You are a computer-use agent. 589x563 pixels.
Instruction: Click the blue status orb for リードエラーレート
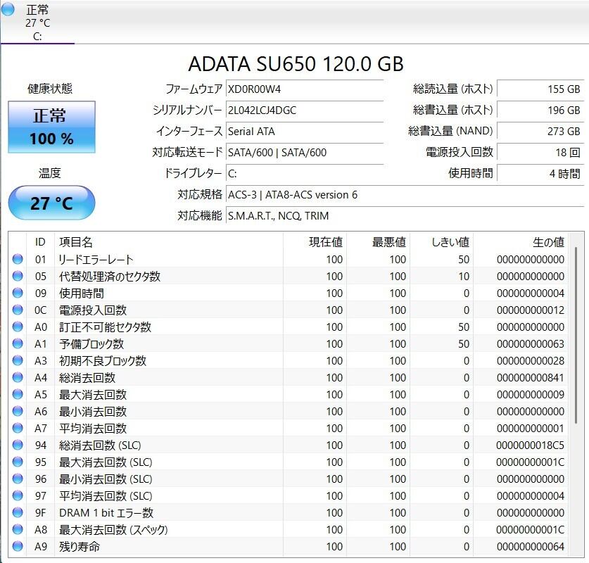pyautogui.click(x=18, y=260)
